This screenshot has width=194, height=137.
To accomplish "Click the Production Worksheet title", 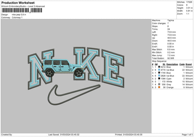I will coord(18,3).
